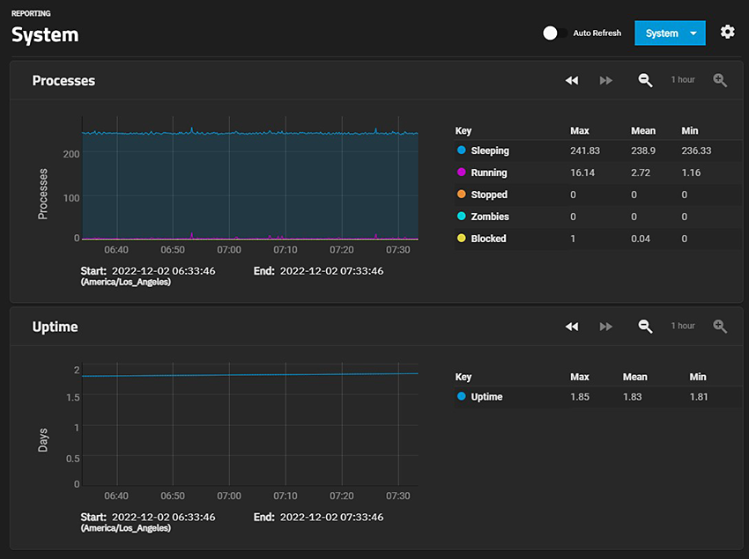Click the Processes card 1 hour label
The width and height of the screenshot is (749, 559).
(x=683, y=80)
